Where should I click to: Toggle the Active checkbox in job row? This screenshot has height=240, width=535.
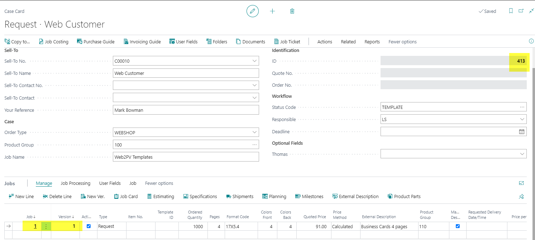[89, 226]
